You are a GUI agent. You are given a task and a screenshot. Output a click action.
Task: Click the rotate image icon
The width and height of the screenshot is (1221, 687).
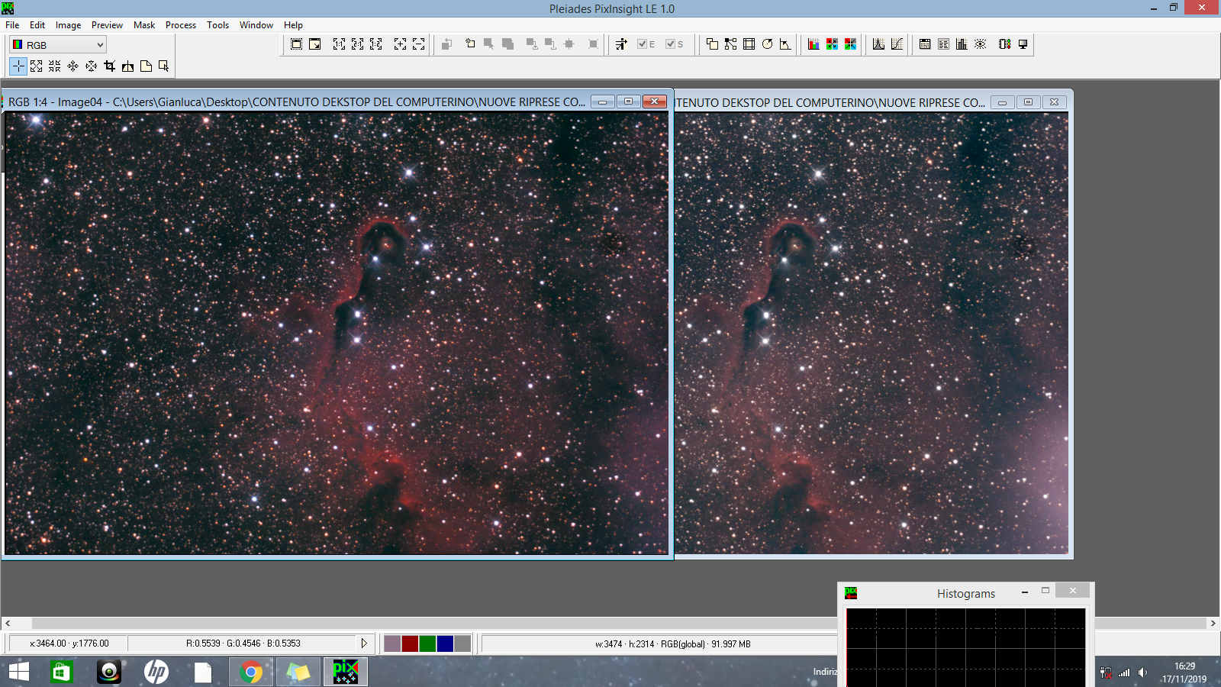tap(768, 44)
